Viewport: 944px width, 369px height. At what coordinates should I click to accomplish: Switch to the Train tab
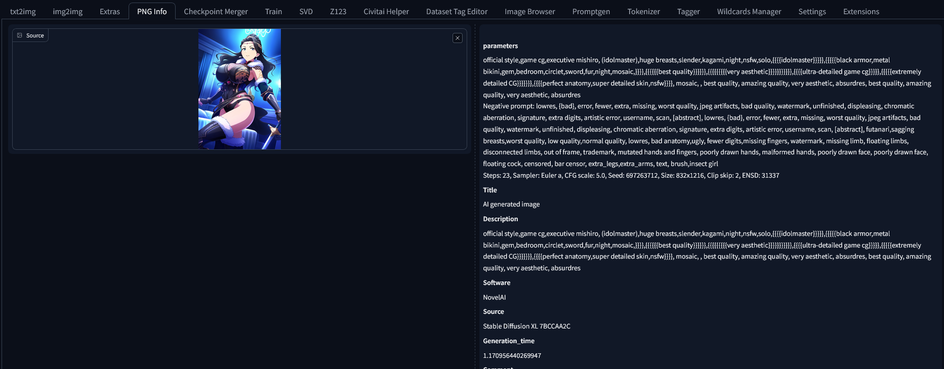click(x=273, y=12)
